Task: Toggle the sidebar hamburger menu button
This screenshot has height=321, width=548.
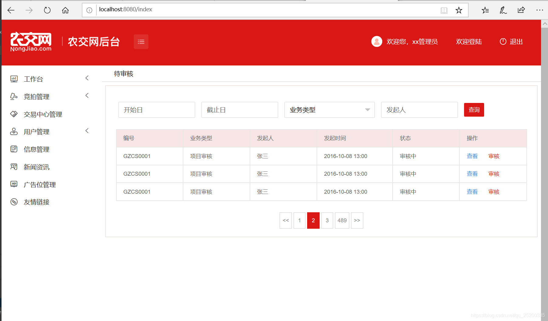Action: point(141,42)
